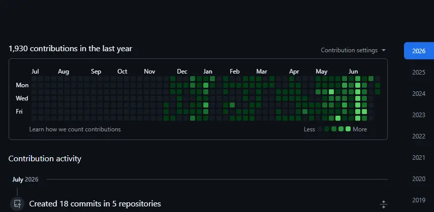Viewport: 434px width, 212px height.
Task: Click the Jul month label on the graph
Action: 35,72
